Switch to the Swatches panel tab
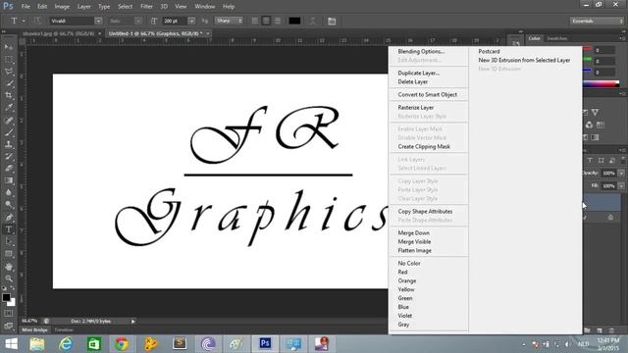The image size is (628, 353). click(557, 38)
